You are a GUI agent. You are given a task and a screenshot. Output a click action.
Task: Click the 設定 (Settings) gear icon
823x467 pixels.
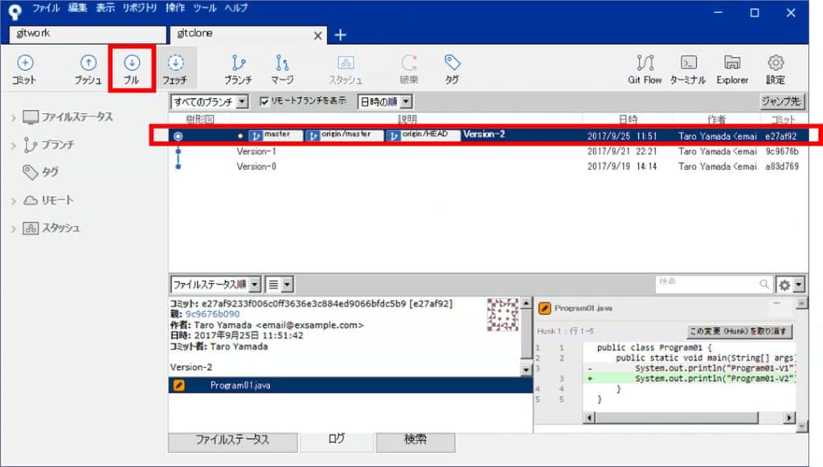tap(775, 68)
